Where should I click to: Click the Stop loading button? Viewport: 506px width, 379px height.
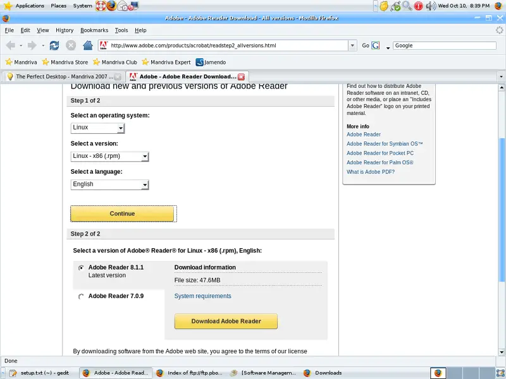(x=71, y=45)
